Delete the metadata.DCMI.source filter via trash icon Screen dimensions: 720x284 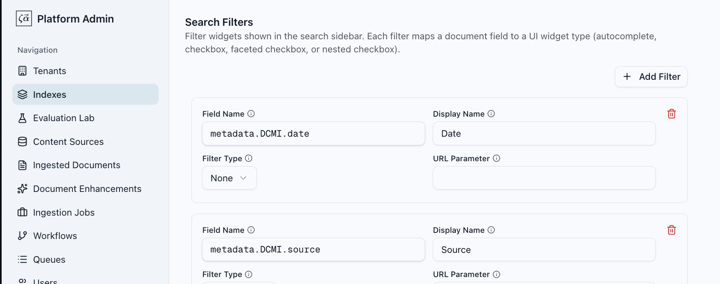coord(671,230)
